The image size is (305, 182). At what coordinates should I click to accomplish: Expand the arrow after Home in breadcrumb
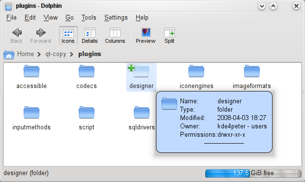click(39, 54)
